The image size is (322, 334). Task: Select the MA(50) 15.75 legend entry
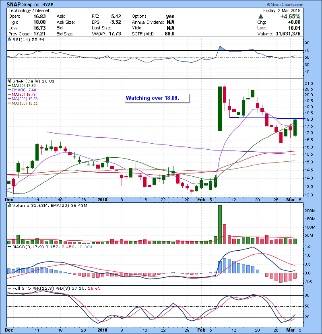coord(22,94)
